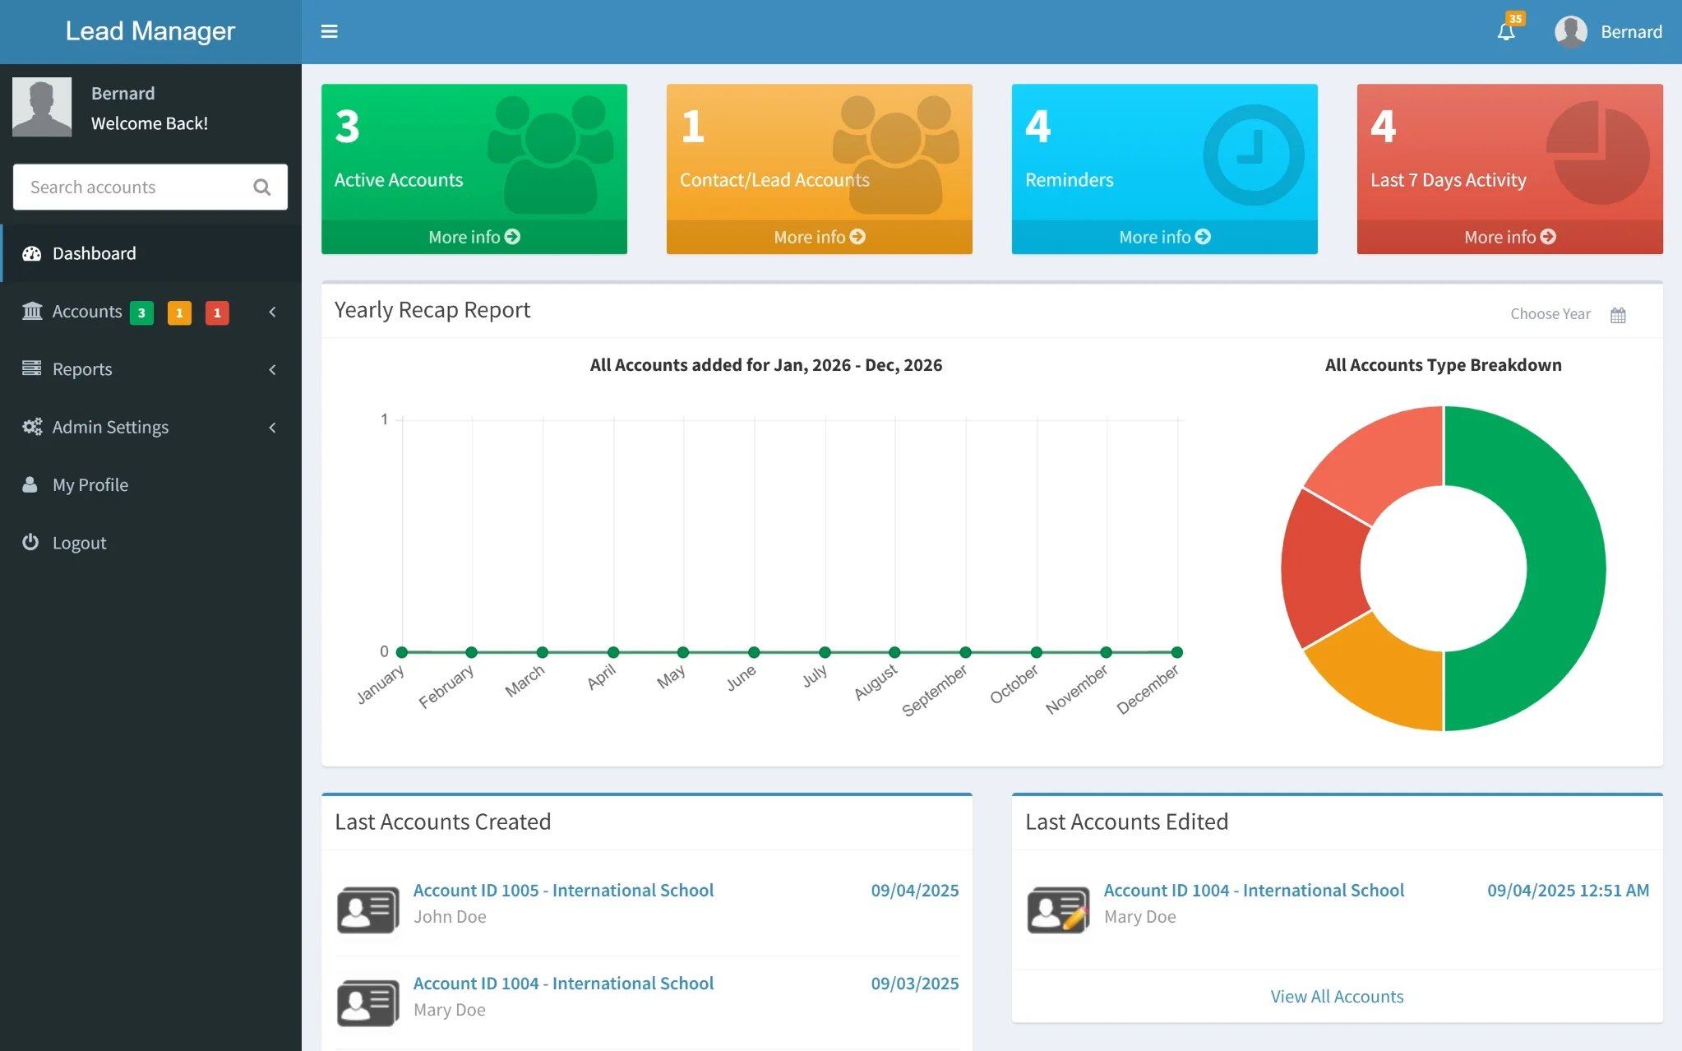Expand the Accounts sidebar menu
This screenshot has height=1051, width=1682.
[87, 312]
